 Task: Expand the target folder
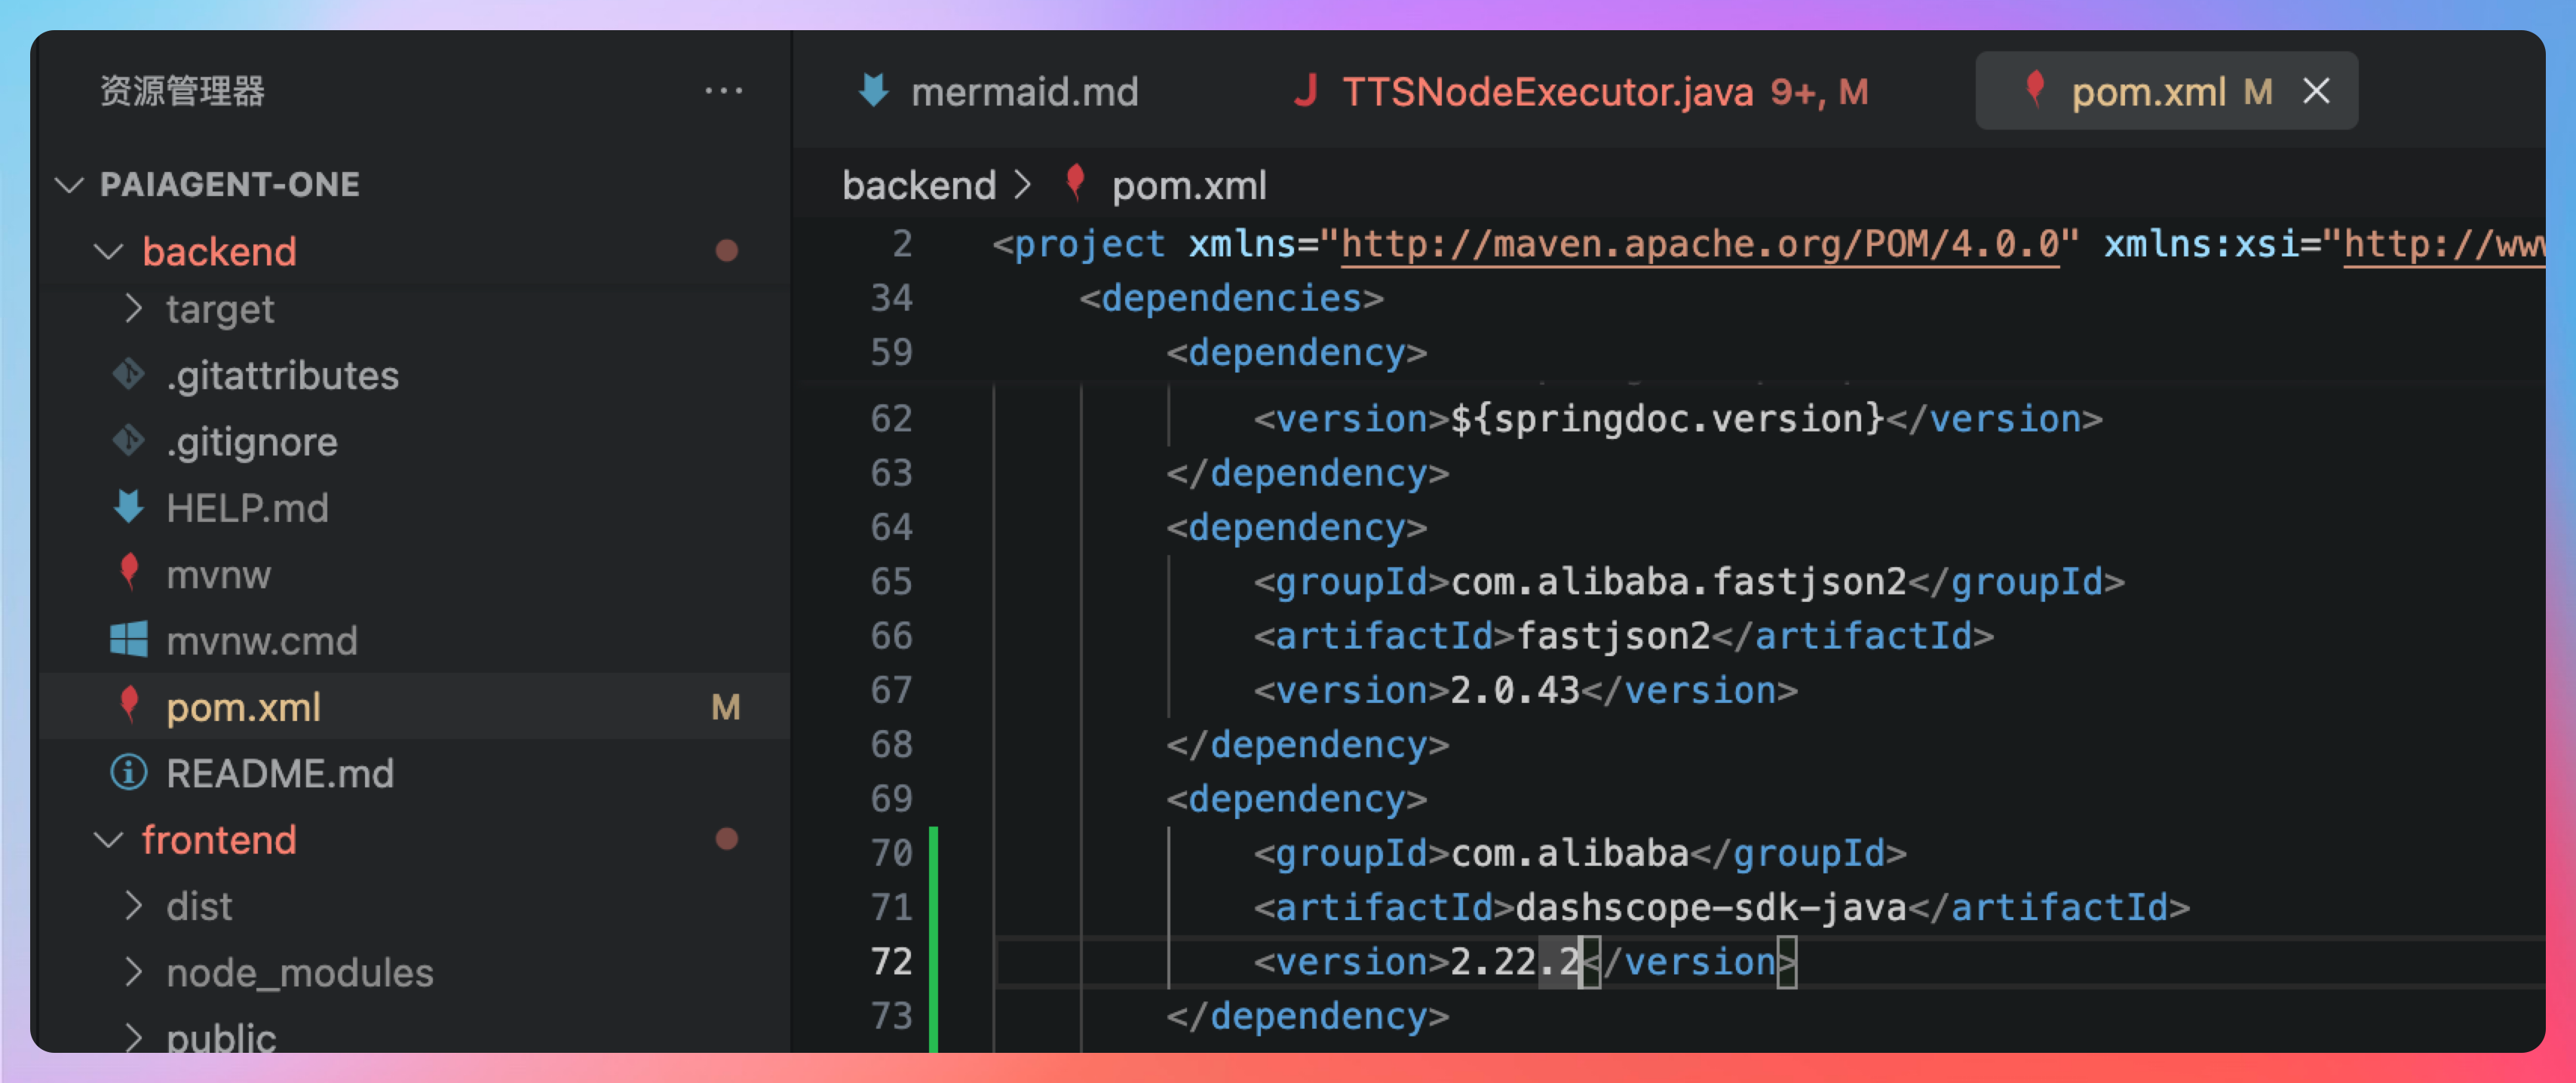133,309
